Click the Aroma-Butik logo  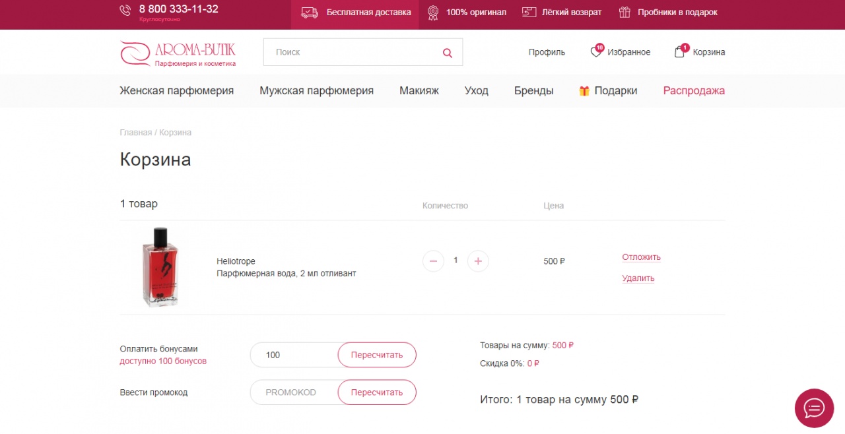click(178, 53)
